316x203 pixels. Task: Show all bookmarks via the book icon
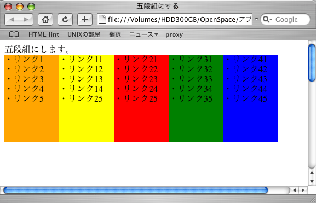[14, 34]
